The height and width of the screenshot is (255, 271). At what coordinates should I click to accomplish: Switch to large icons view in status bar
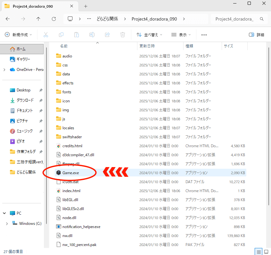pyautogui.click(x=266, y=251)
